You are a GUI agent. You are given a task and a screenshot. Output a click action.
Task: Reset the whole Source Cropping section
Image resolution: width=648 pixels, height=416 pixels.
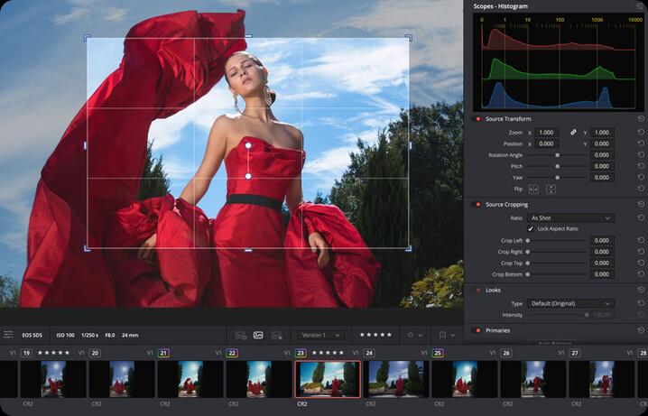641,205
